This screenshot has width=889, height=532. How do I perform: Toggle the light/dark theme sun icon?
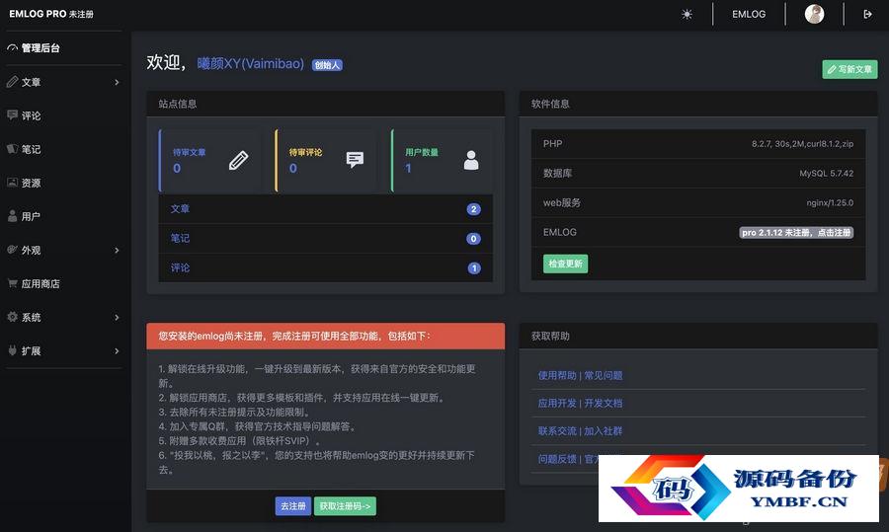click(x=687, y=14)
